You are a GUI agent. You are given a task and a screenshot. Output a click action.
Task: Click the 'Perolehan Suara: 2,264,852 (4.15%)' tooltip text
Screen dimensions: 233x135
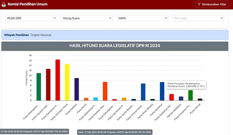186,86
